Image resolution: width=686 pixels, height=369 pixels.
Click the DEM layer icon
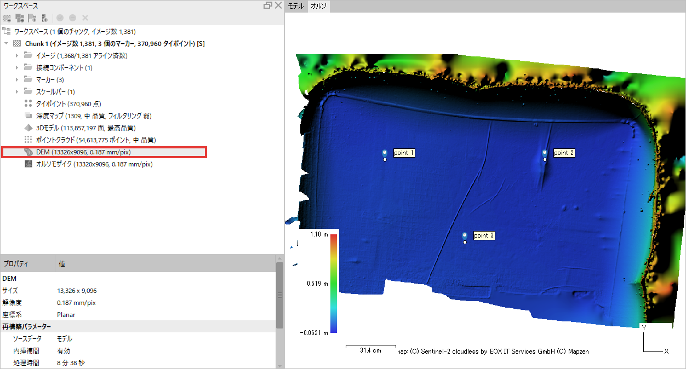(28, 152)
